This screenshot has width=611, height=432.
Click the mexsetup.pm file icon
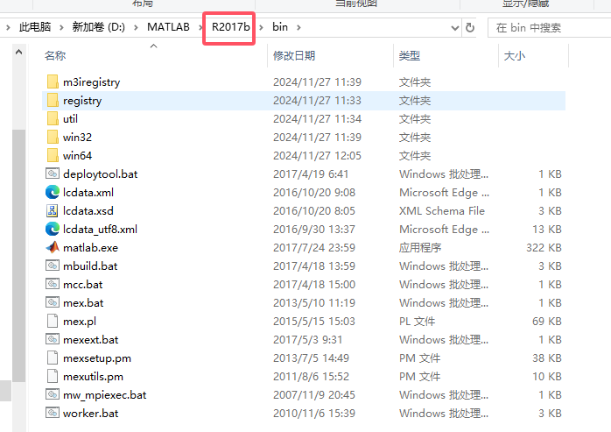click(x=53, y=358)
